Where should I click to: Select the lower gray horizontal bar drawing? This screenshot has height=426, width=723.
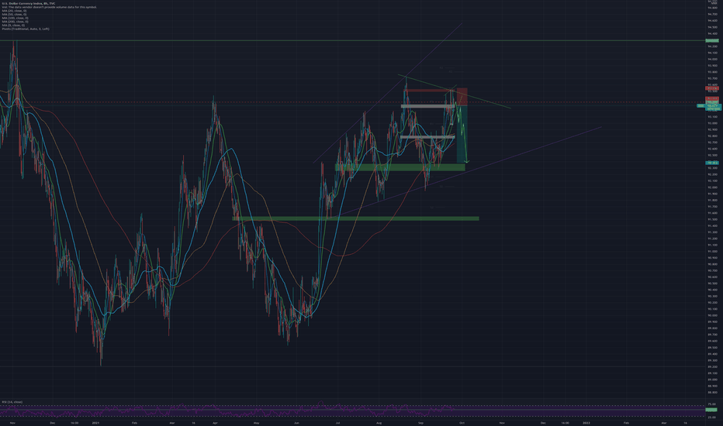click(x=427, y=137)
